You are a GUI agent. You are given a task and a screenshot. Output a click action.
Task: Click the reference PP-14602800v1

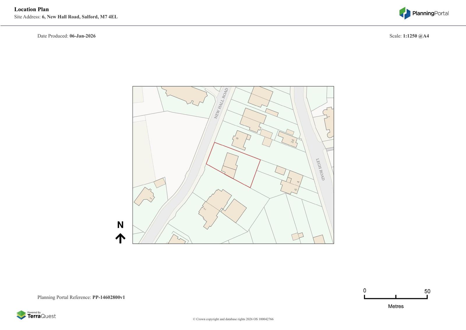pos(108,297)
